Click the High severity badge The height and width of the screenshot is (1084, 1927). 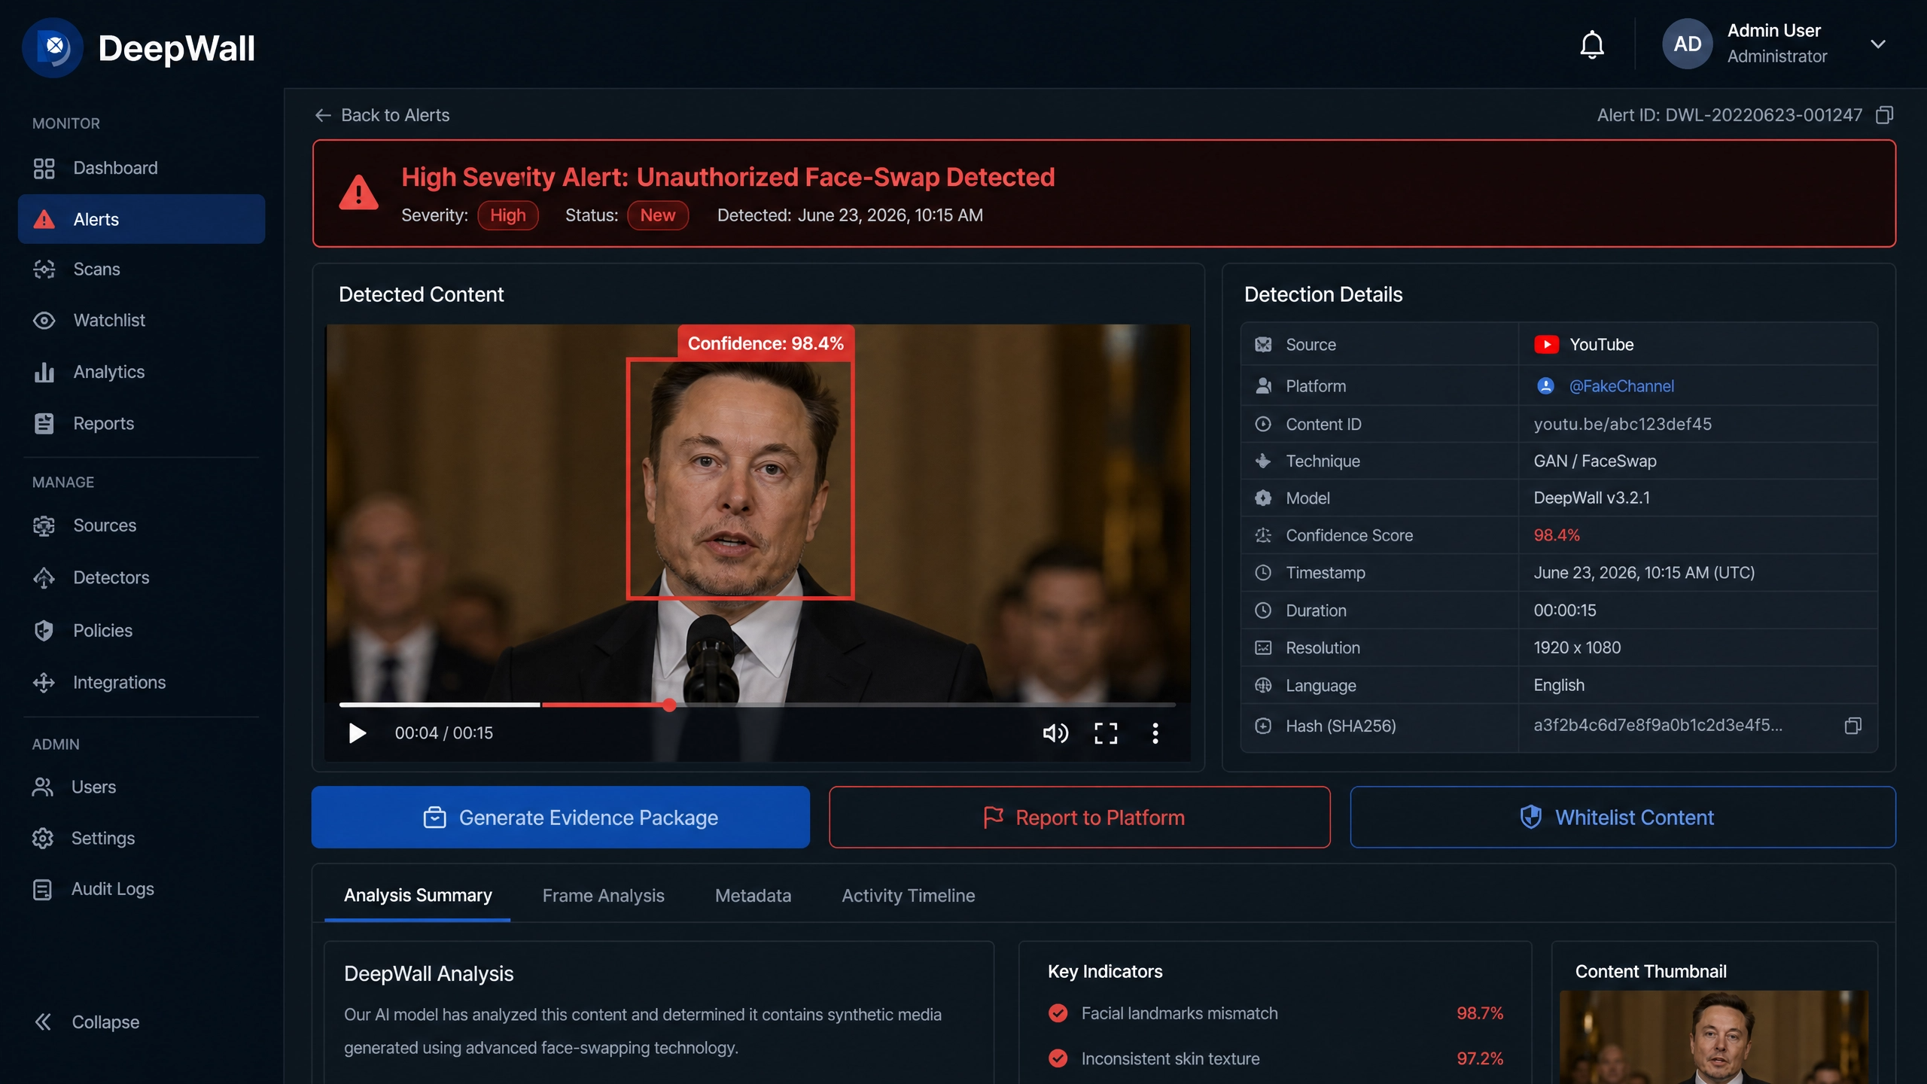(x=507, y=215)
